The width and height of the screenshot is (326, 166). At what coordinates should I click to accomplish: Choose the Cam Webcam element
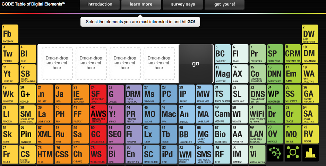click(x=223, y=114)
